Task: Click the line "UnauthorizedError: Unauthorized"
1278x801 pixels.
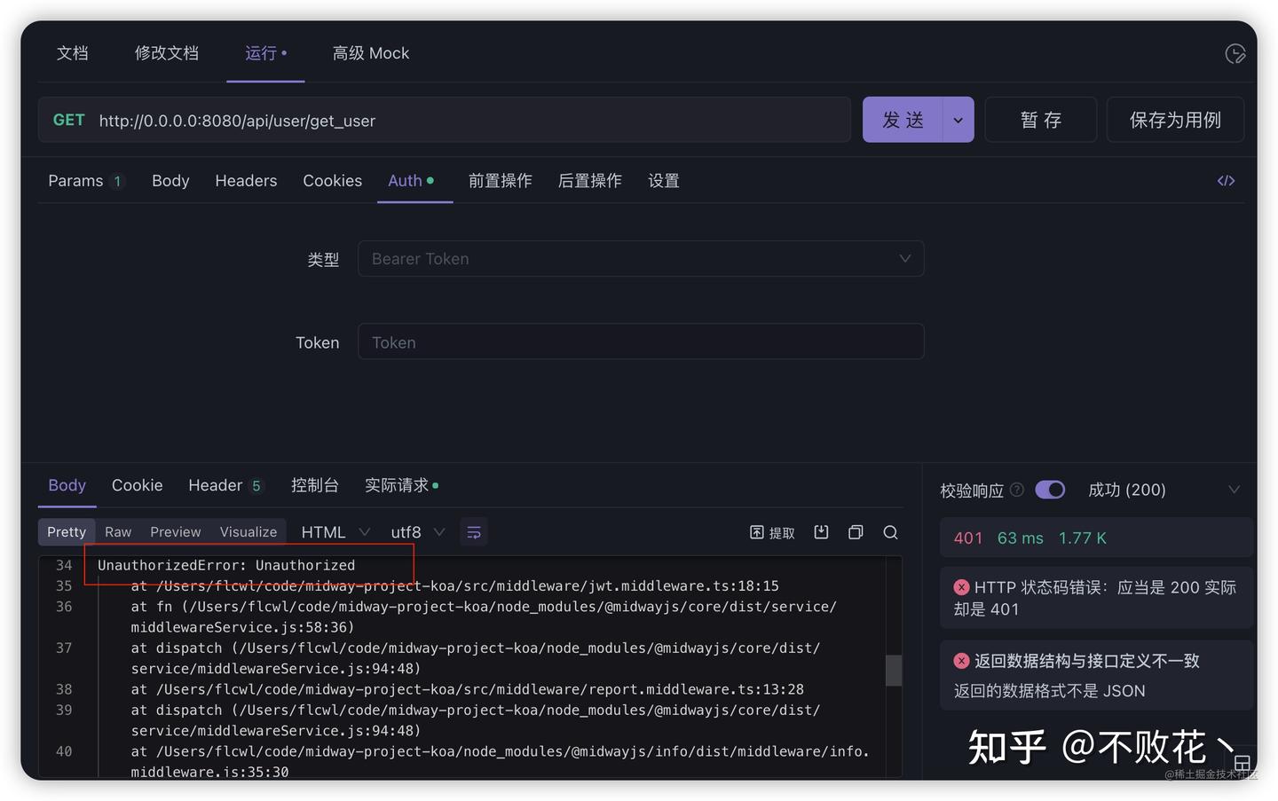Action: 226,565
